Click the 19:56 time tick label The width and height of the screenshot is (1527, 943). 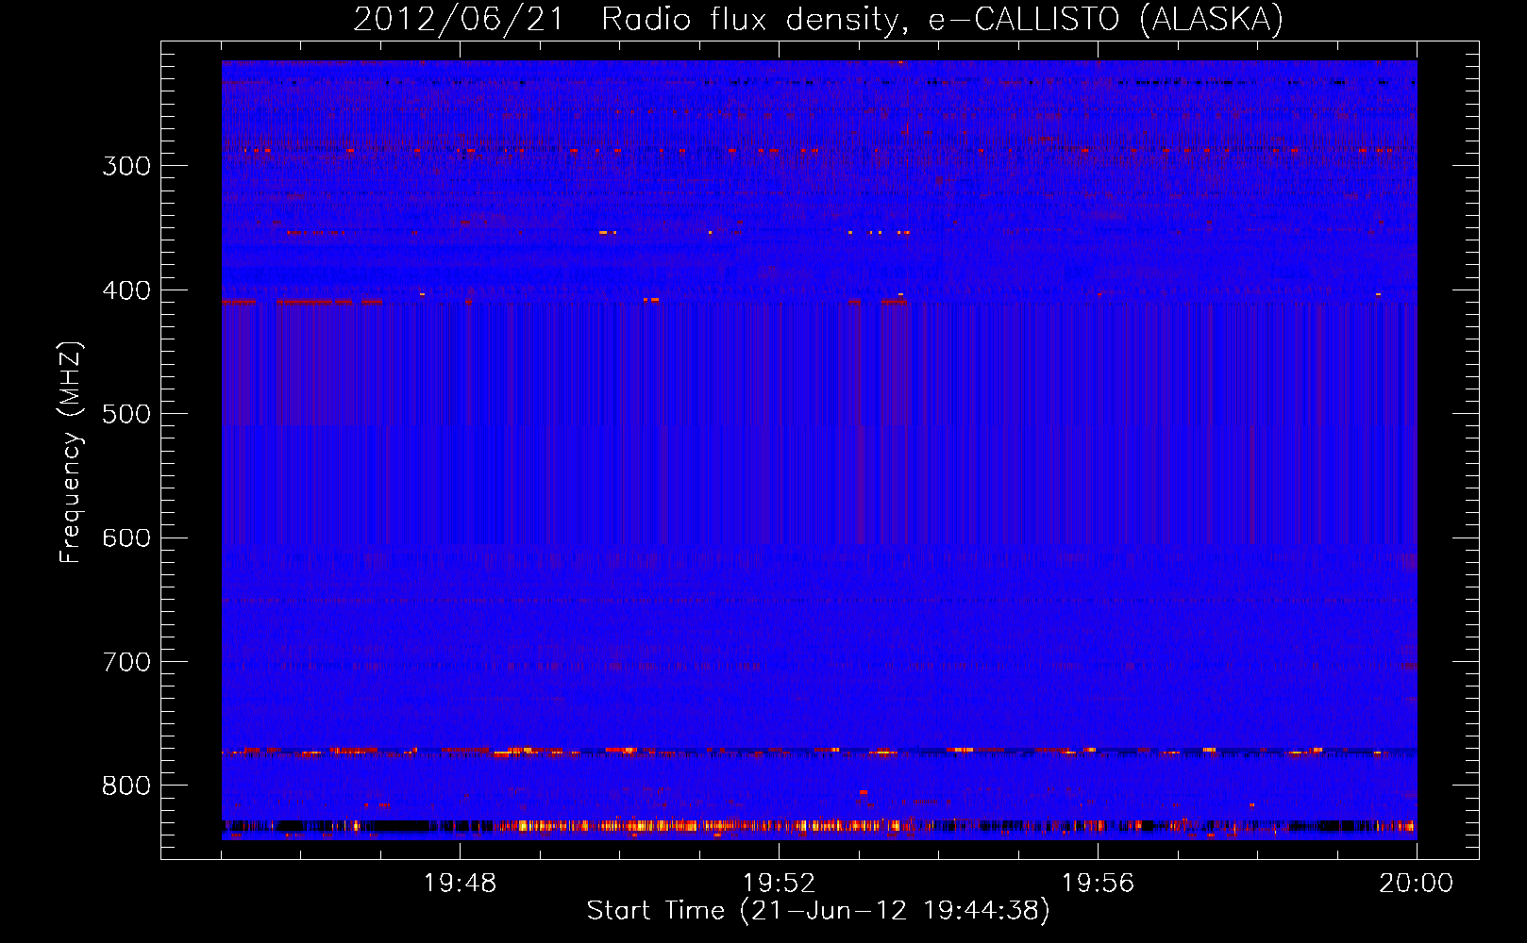coord(1098,884)
